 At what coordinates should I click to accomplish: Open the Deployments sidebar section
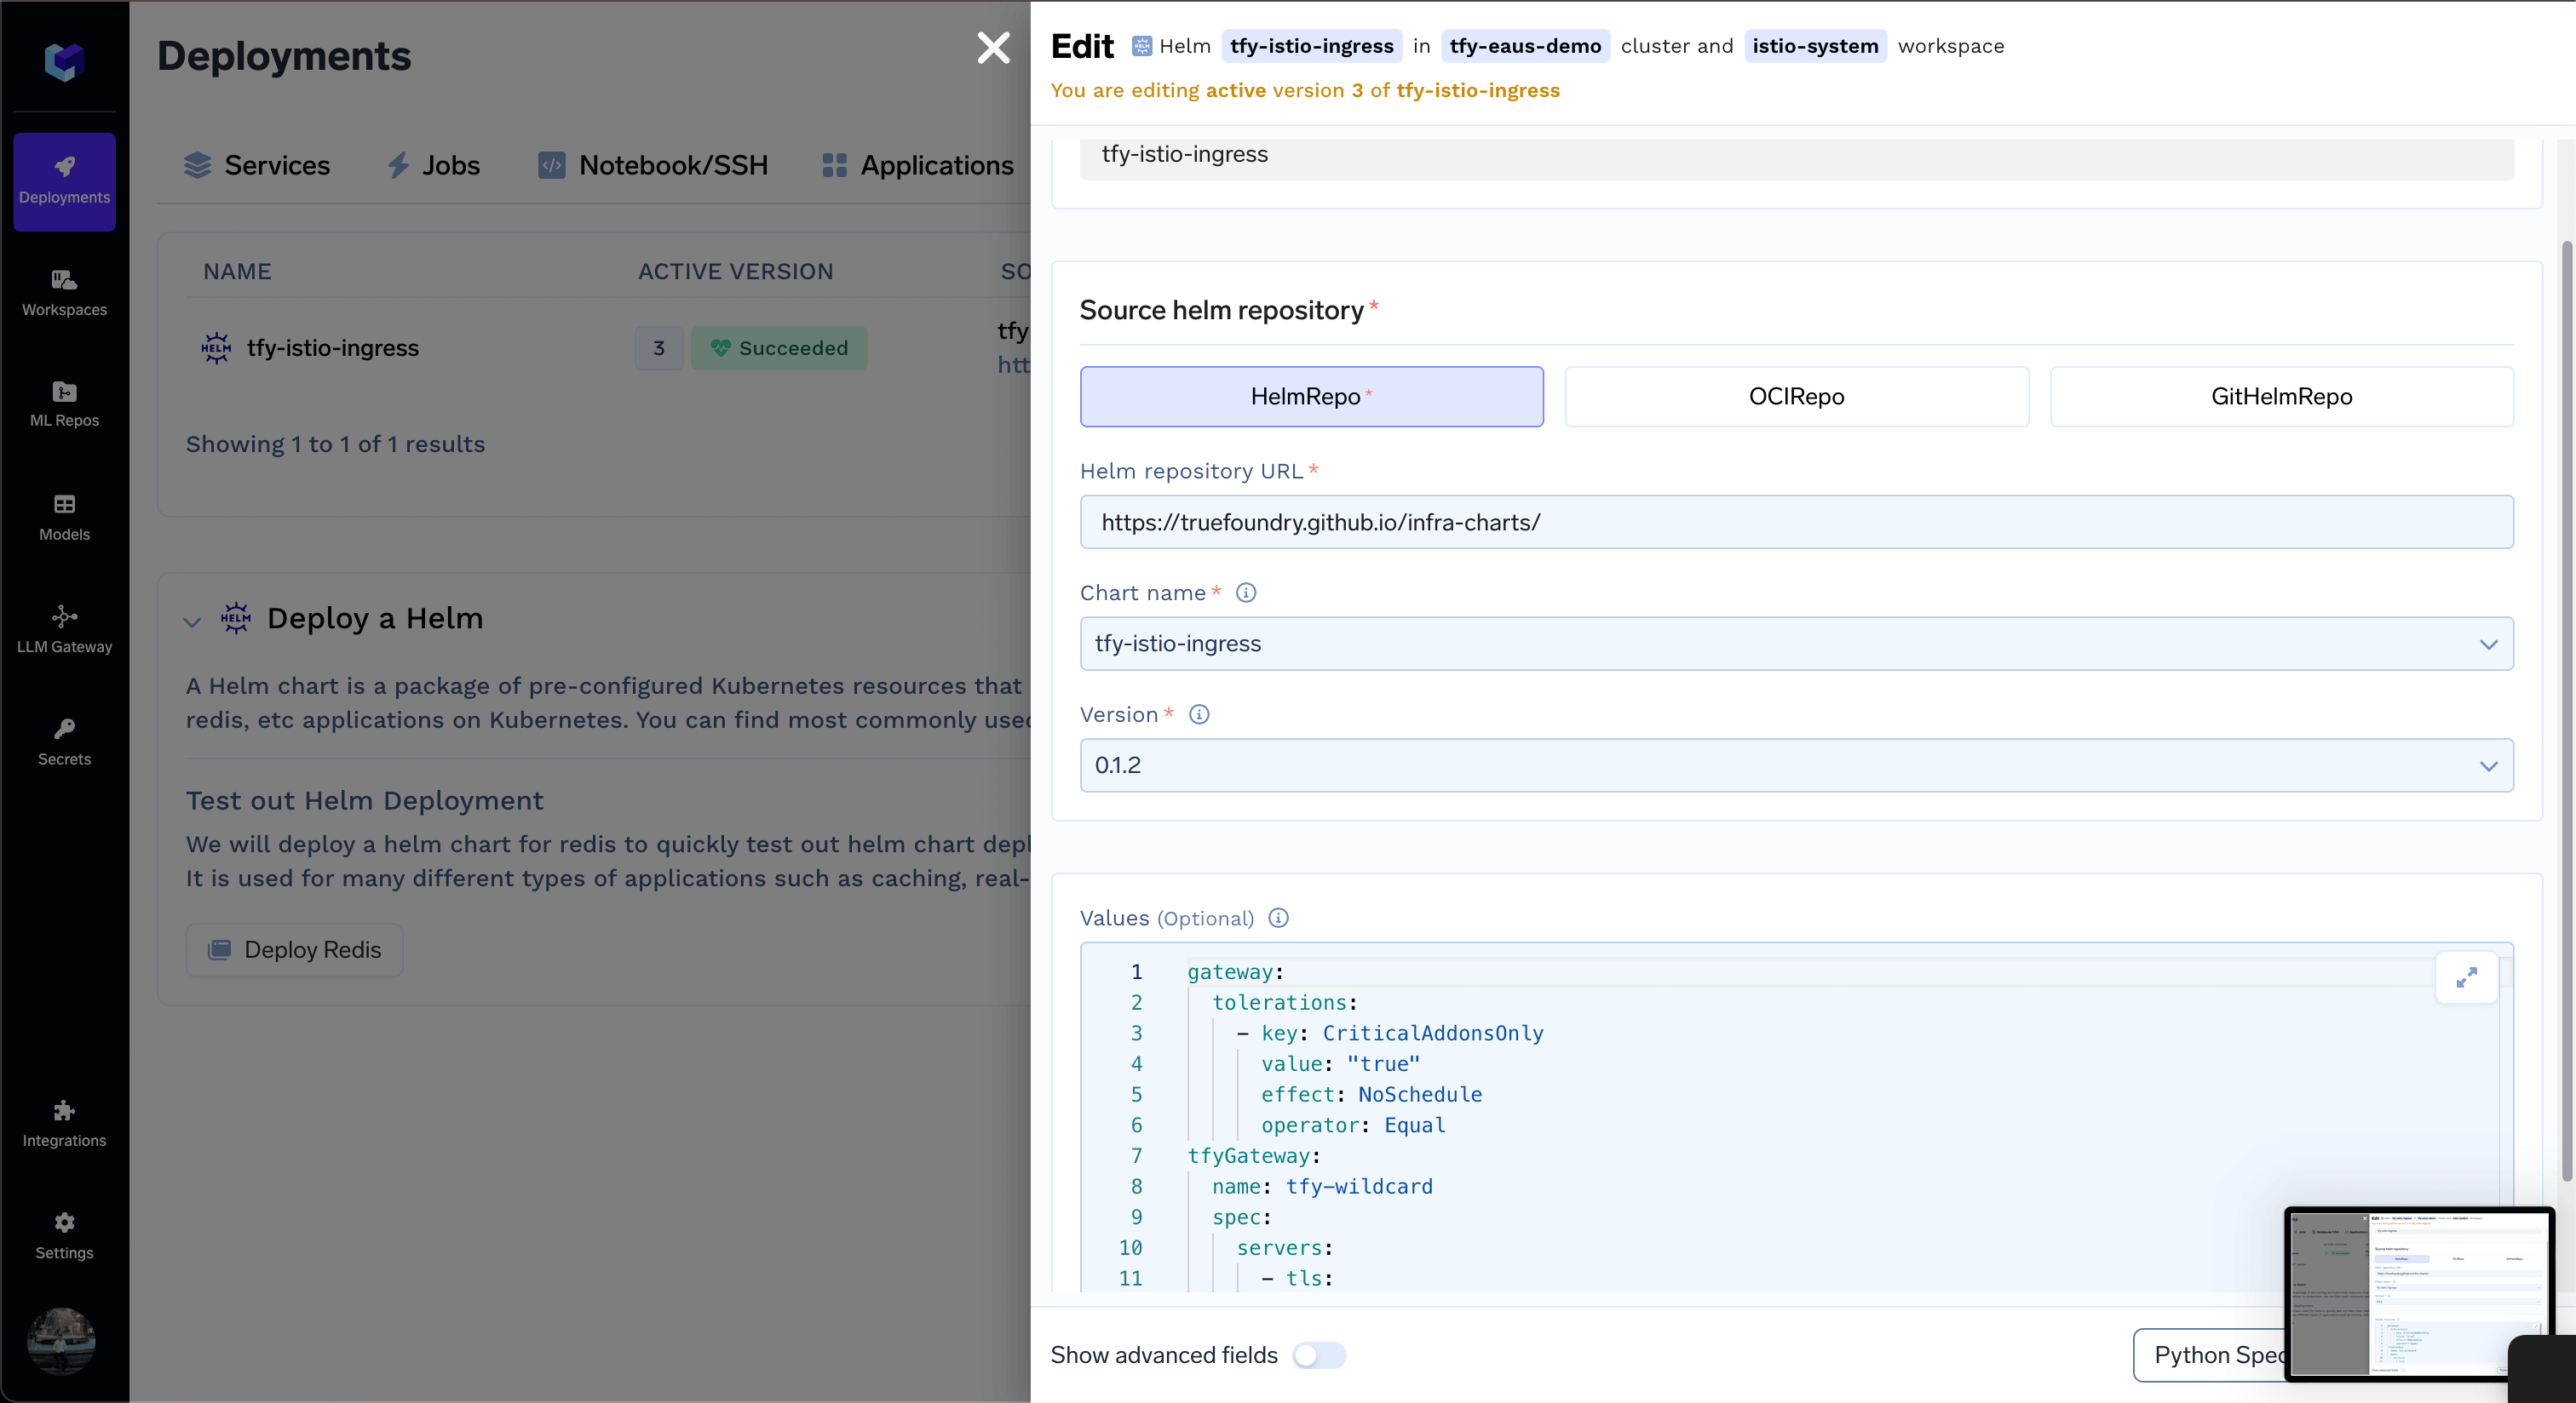64,180
